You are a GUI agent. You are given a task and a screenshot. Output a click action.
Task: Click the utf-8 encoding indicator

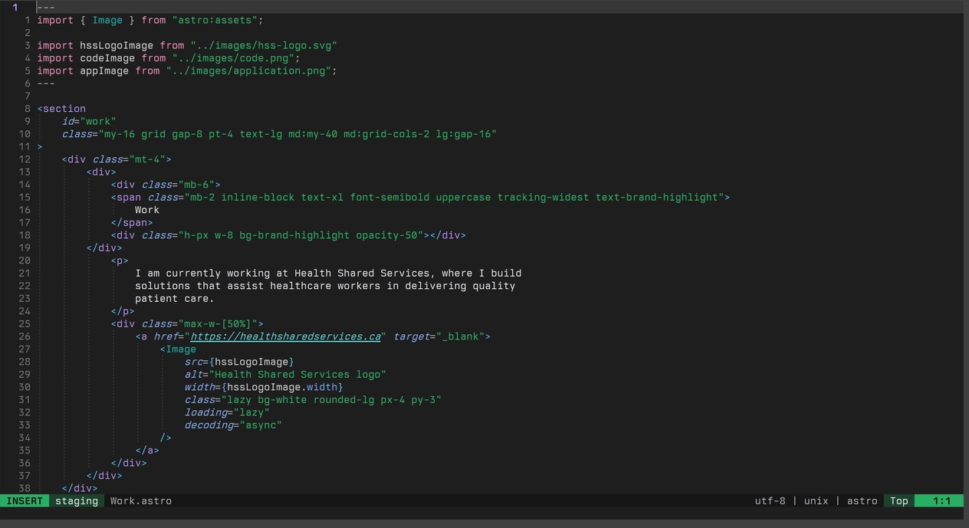(770, 500)
